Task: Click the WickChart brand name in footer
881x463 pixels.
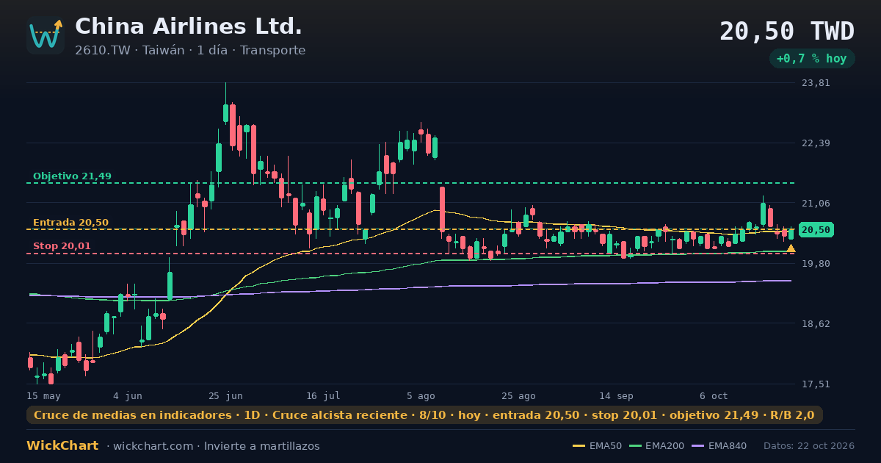Action: [x=62, y=446]
